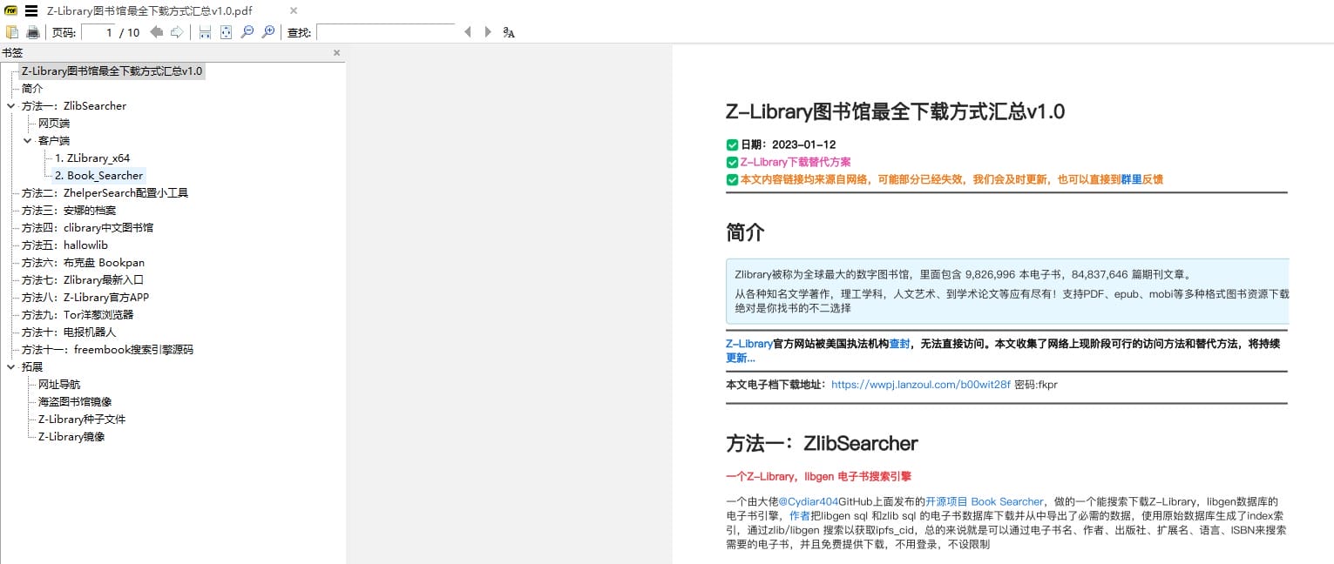Open the 开源项目 Book Searcher link
The width and height of the screenshot is (1334, 564).
[984, 501]
